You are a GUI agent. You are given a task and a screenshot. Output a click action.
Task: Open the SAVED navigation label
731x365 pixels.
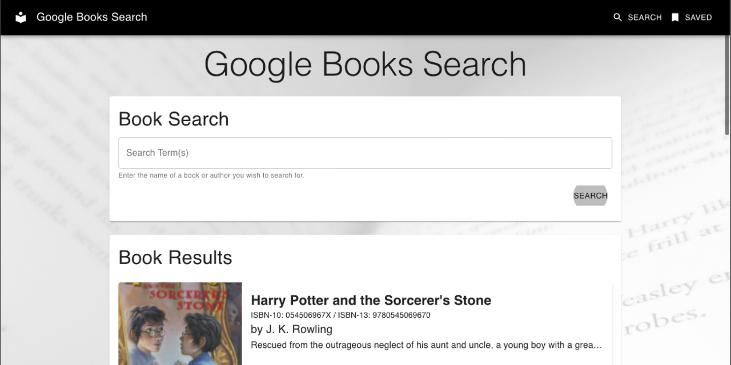pyautogui.click(x=698, y=18)
